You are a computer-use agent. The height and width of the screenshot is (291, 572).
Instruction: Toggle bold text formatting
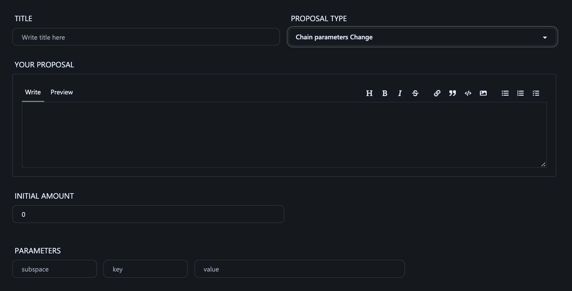point(385,93)
